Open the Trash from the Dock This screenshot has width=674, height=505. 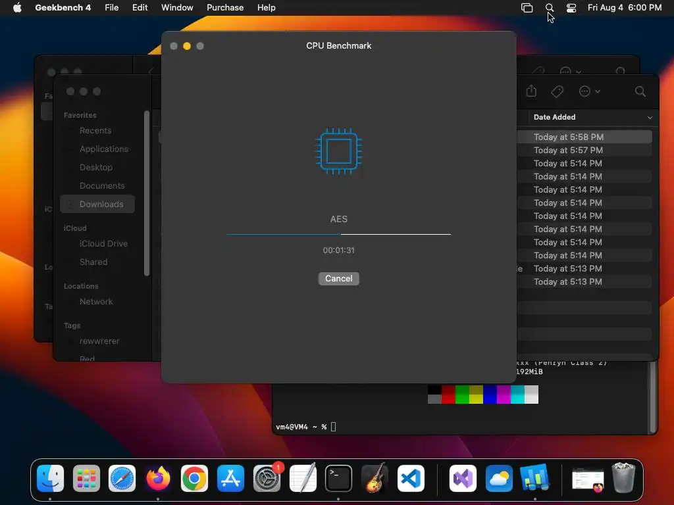click(x=623, y=477)
